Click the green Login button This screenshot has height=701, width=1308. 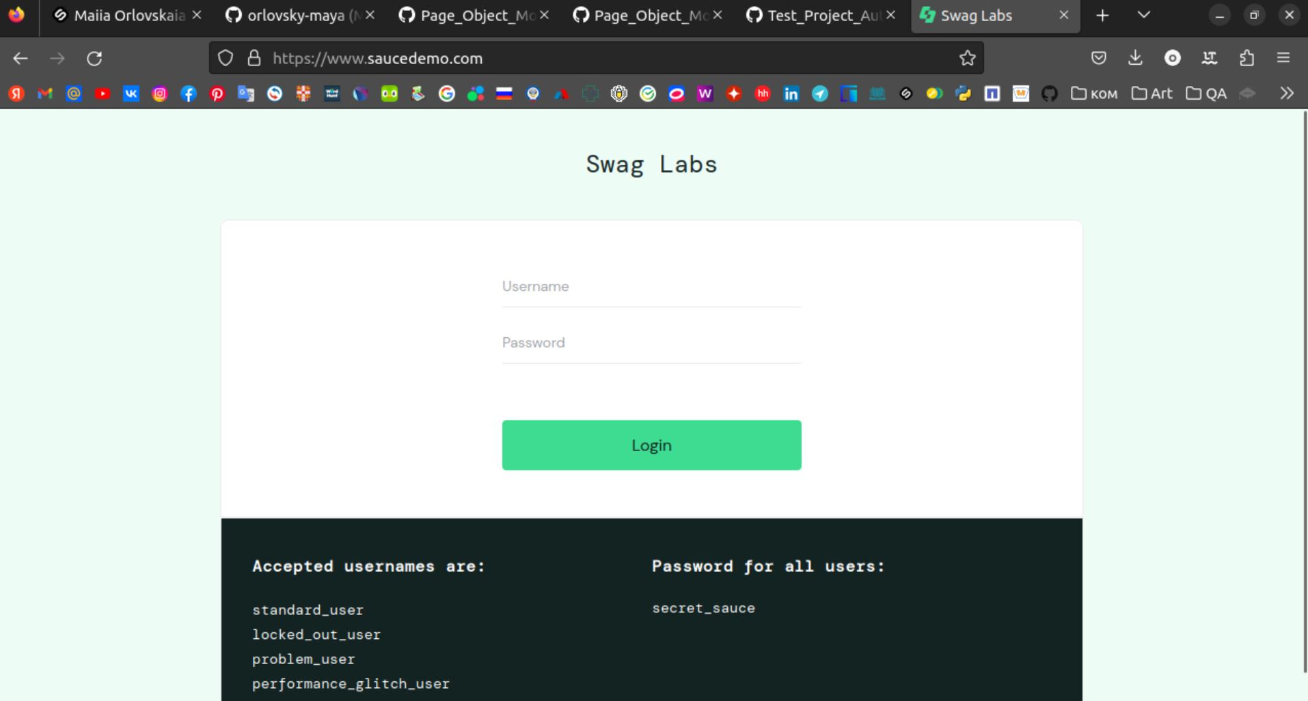[651, 445]
